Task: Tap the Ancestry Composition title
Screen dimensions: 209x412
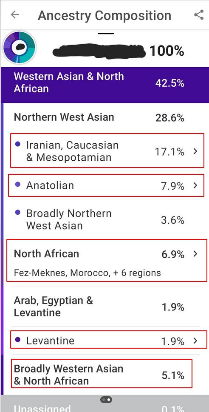Action: click(104, 15)
